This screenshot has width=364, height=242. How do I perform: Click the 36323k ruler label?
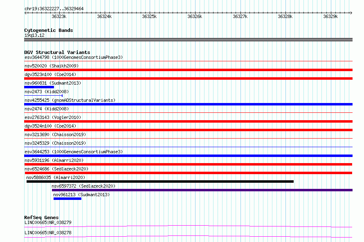[x=59, y=16]
